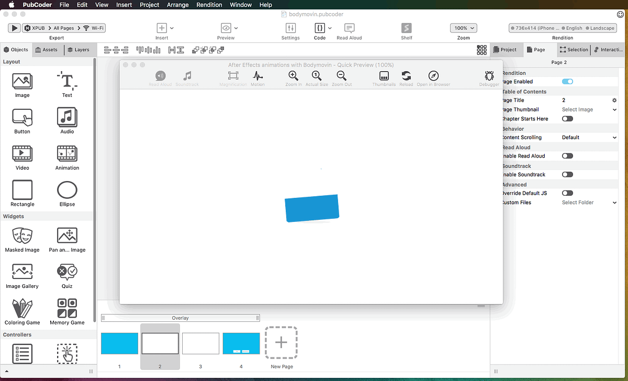This screenshot has width=628, height=381.
Task: Click the Code editor icon
Action: [320, 29]
